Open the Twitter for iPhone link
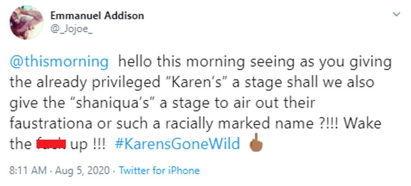The width and height of the screenshot is (411, 186). click(159, 171)
